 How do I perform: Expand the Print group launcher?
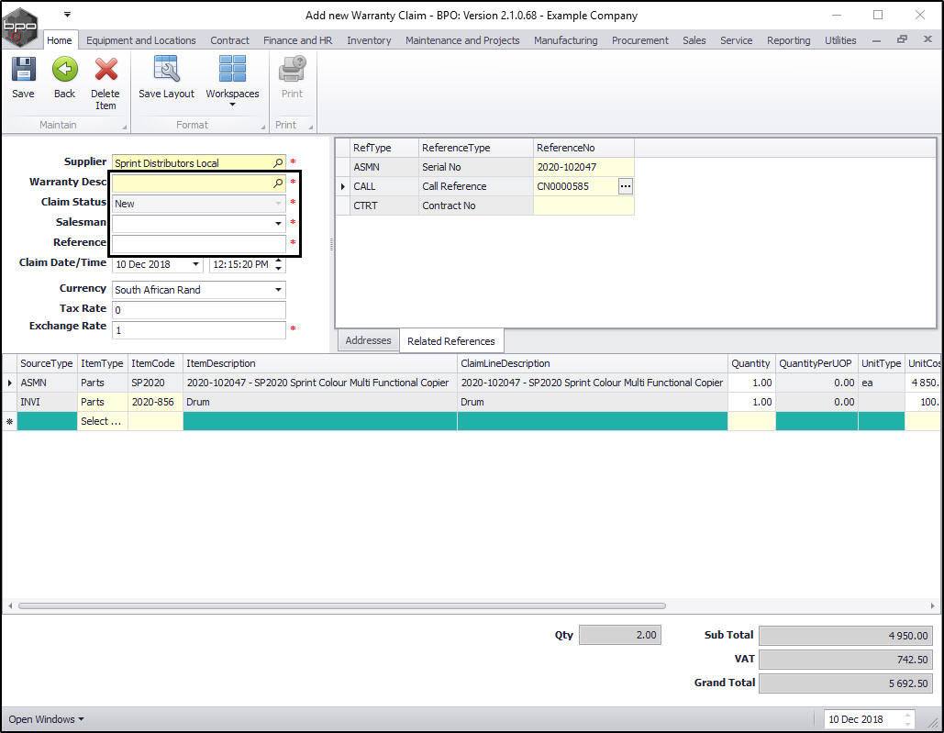(x=311, y=127)
